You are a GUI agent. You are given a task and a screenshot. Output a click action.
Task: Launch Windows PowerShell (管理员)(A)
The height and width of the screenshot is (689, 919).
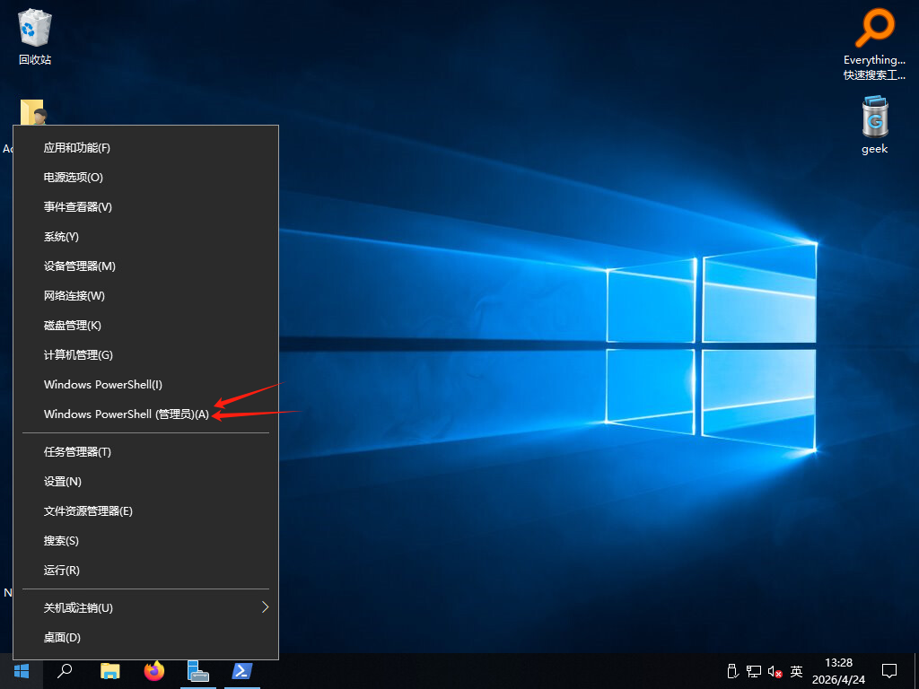click(145, 414)
